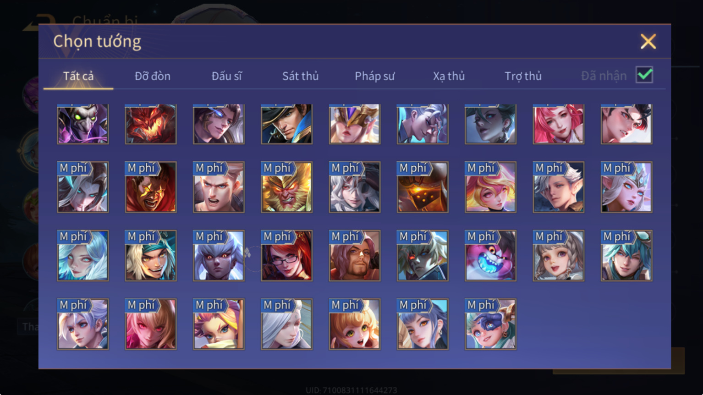
Task: Switch to the Xạ thủ tab
Action: pyautogui.click(x=449, y=76)
